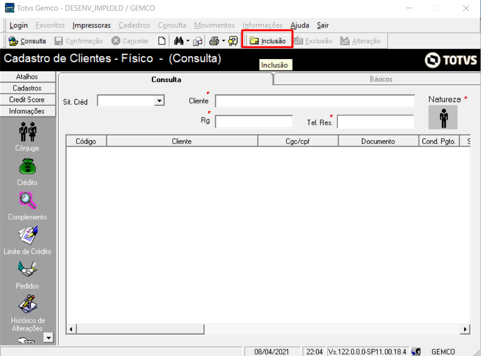Image resolution: width=481 pixels, height=356 pixels.
Task: Focus the Rg input field
Action: (x=254, y=121)
